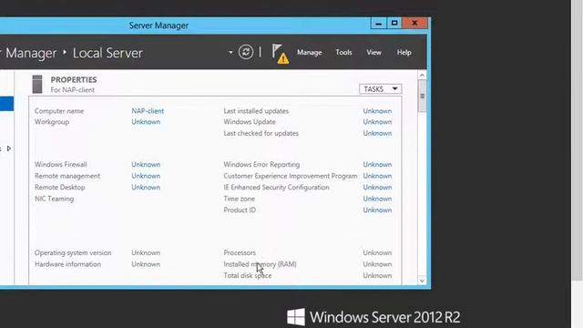Click the Processors Unknown value
583x328 pixels.
(x=377, y=253)
